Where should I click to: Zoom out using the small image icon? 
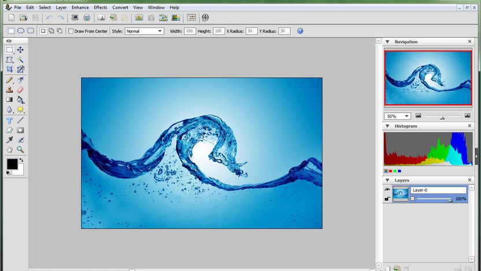(x=419, y=116)
